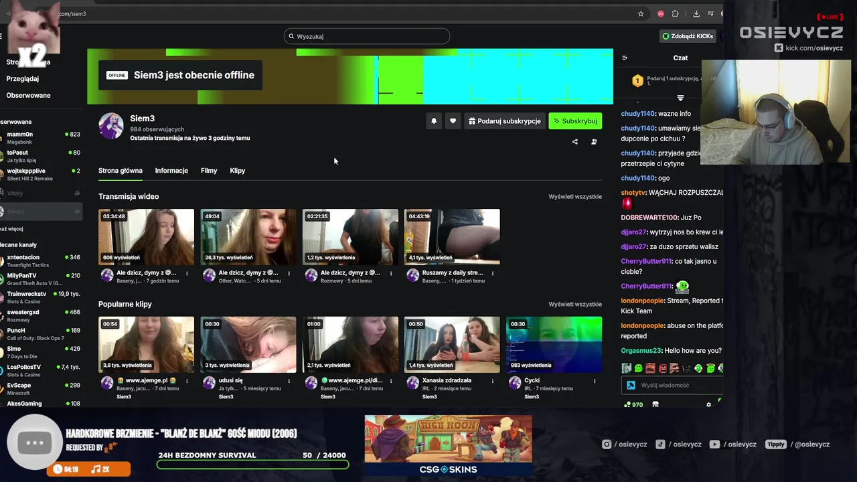The height and width of the screenshot is (482, 857).
Task: Click the 970 channel points icon
Action: [x=633, y=404]
